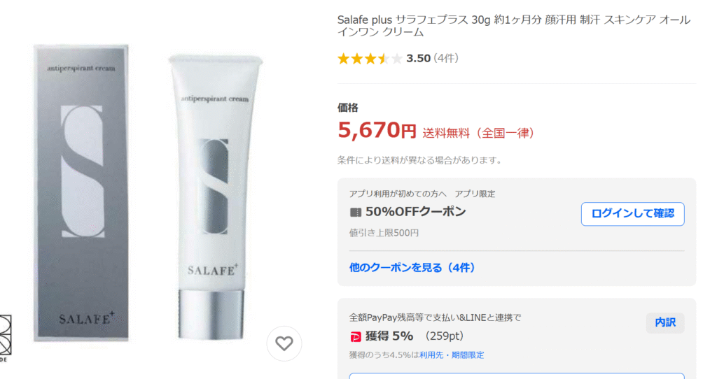Open the 他のクーポンを見る（4件） link
The width and height of the screenshot is (717, 379).
click(x=412, y=268)
